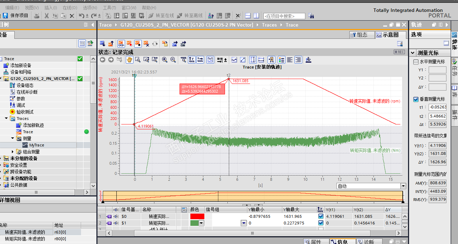Click the red color swatch of signal $0

197,216
